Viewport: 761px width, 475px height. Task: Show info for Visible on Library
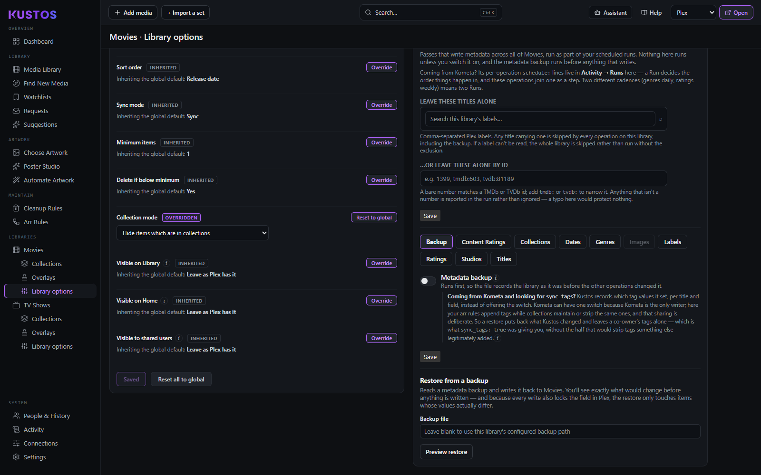(x=166, y=263)
